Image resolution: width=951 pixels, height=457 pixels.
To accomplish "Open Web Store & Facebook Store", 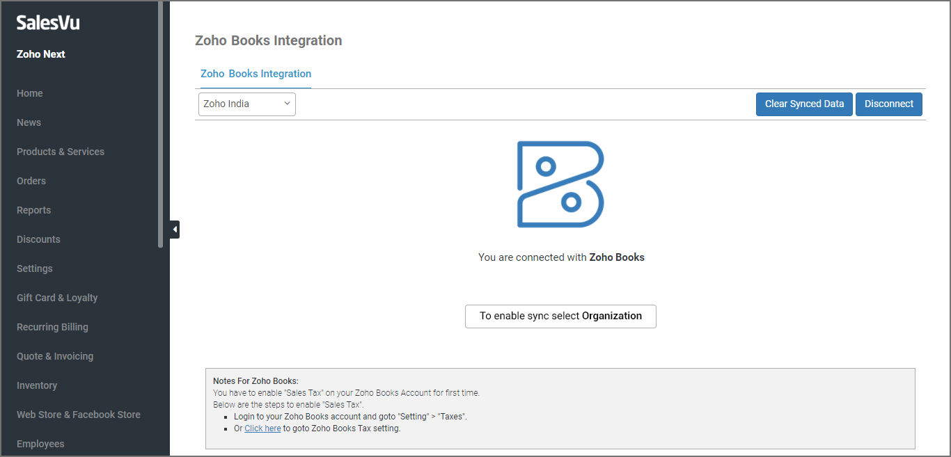I will coord(79,415).
